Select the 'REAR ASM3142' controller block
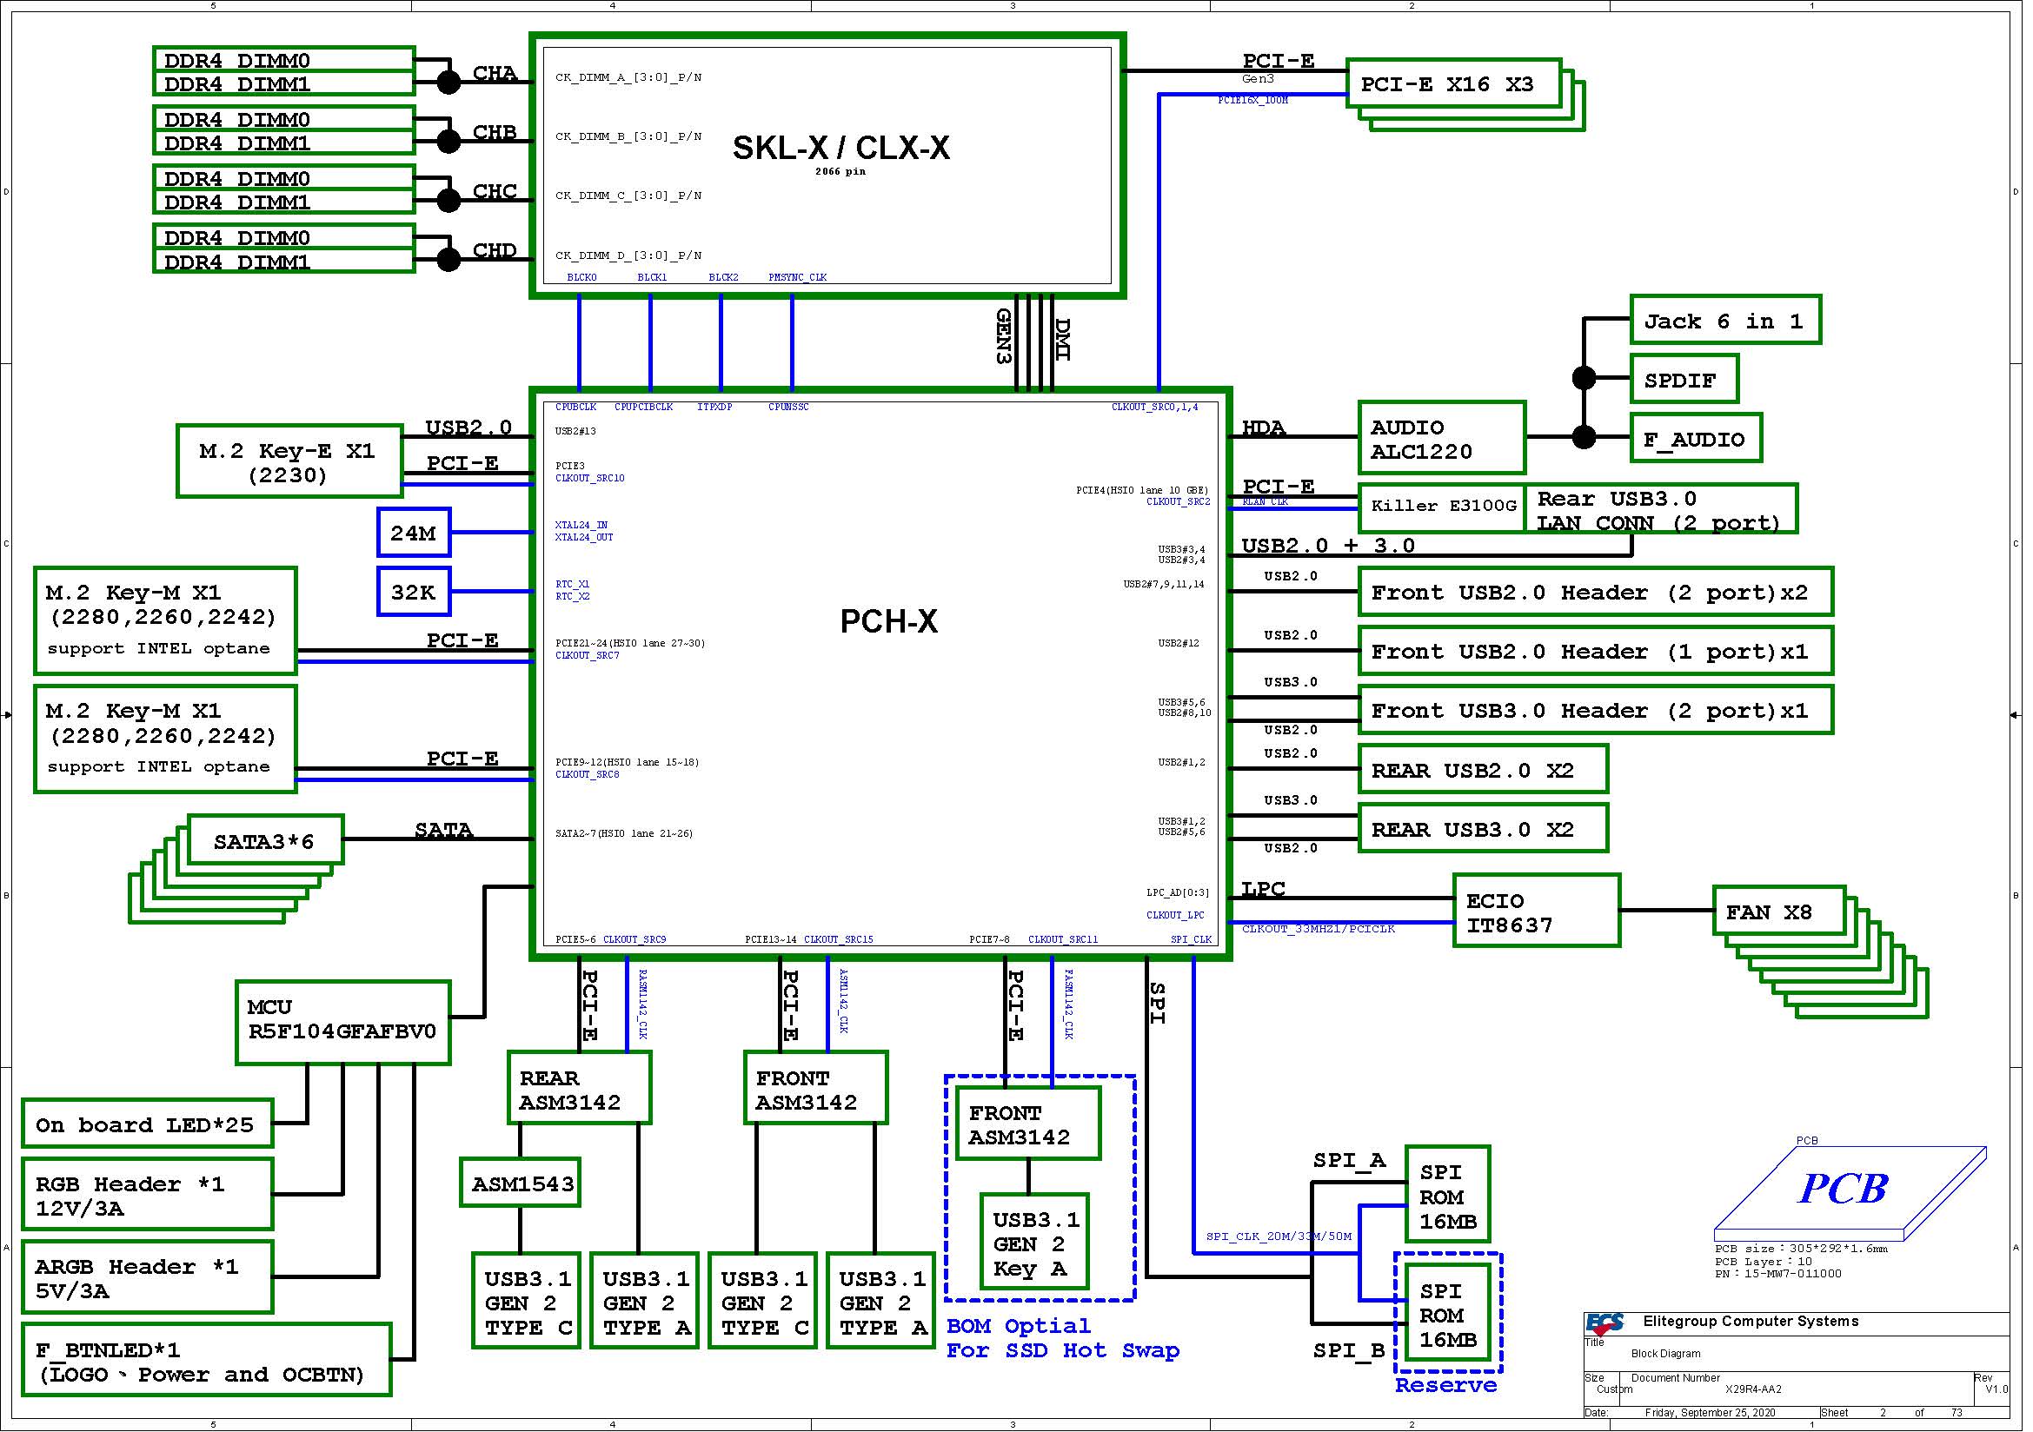This screenshot has height=1432, width=2033. point(579,1090)
